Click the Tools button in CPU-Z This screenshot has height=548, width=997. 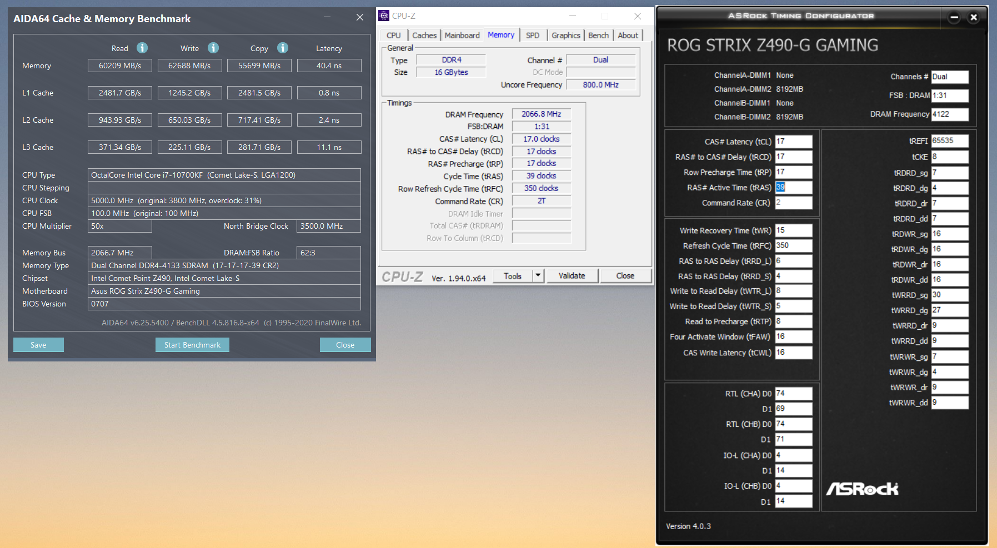512,275
